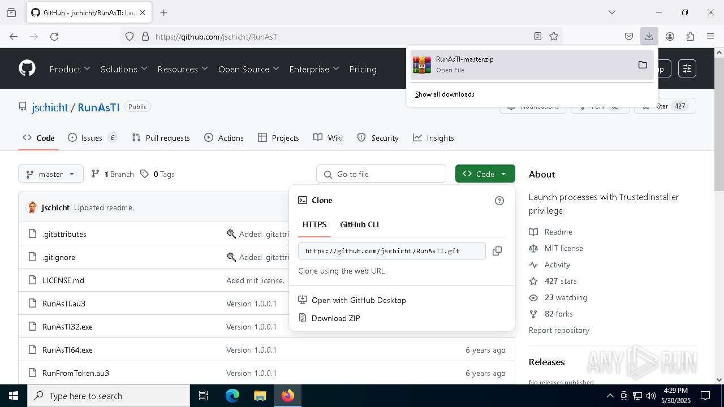This screenshot has width=724, height=407.
Task: Open jschicht avatar in commit row
Action: coord(32,207)
